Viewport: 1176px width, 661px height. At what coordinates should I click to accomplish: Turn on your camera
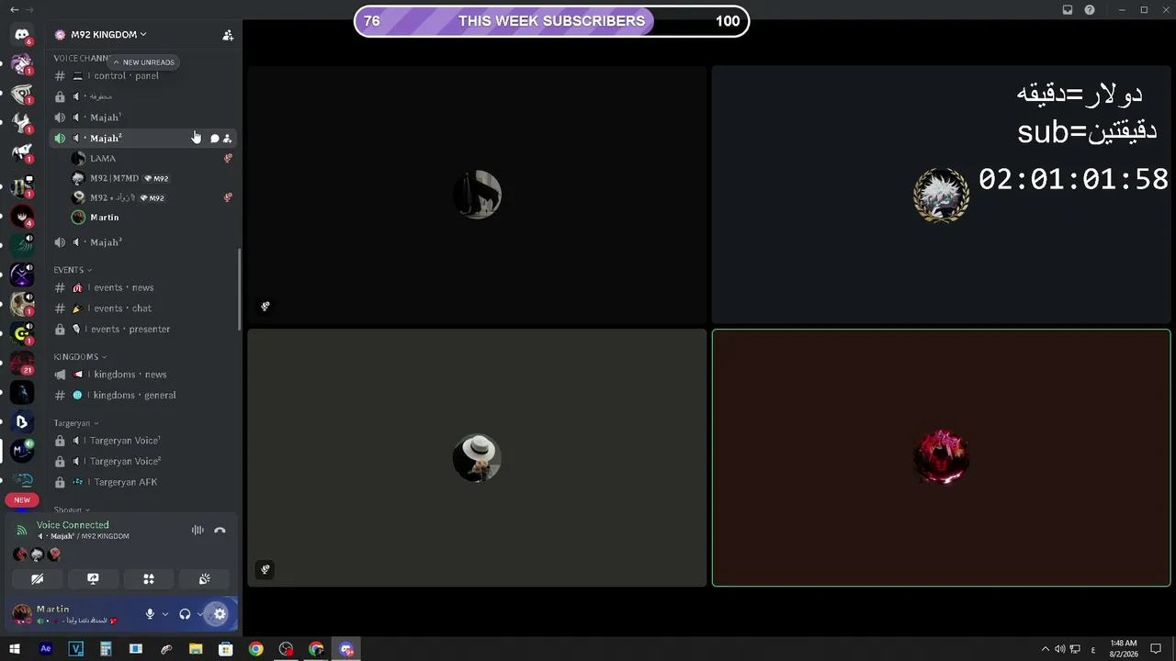tap(37, 579)
